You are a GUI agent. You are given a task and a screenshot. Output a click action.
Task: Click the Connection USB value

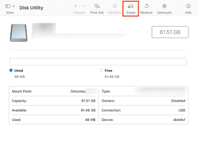coord(182,110)
